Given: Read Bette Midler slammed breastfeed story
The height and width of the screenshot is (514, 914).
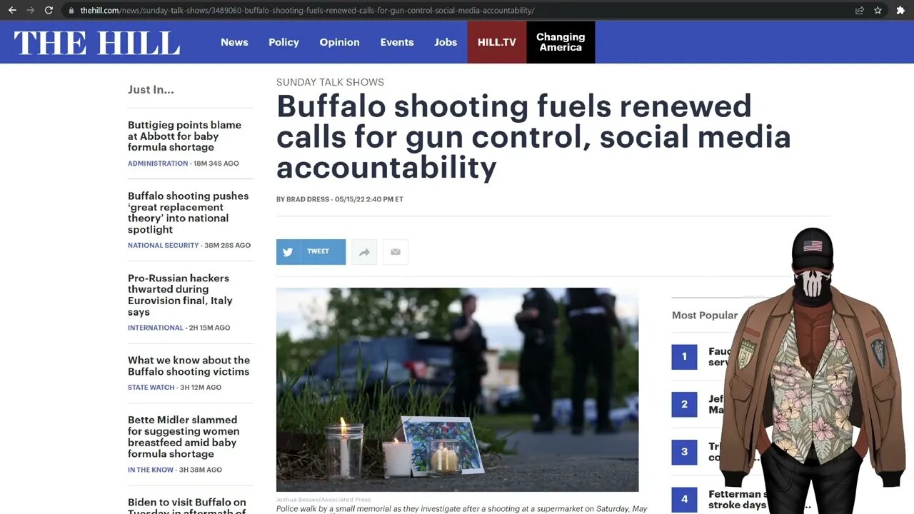Looking at the screenshot, I should pos(184,437).
